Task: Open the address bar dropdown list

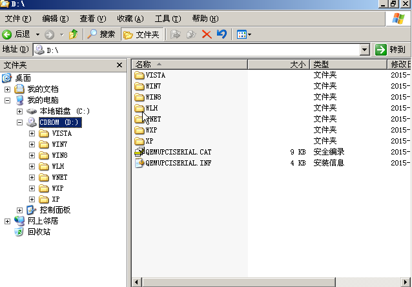Action: coord(364,49)
